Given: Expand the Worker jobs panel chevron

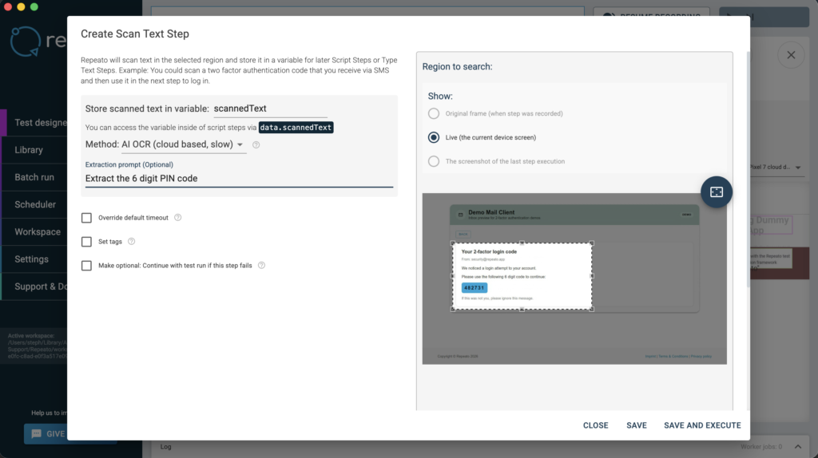Looking at the screenshot, I should coord(800,447).
